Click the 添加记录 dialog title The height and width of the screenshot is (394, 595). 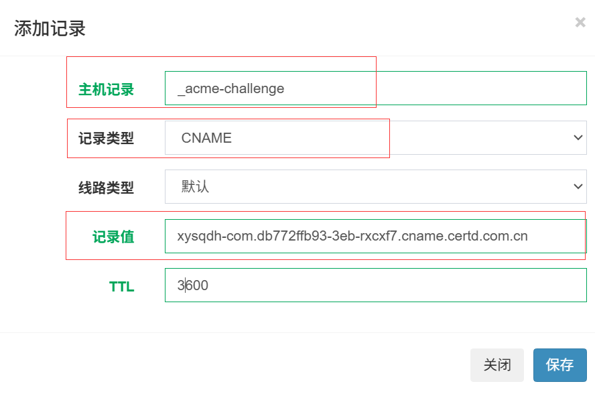click(50, 28)
